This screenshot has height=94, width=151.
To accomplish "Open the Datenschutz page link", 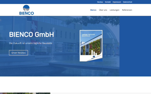I will 127,2.
